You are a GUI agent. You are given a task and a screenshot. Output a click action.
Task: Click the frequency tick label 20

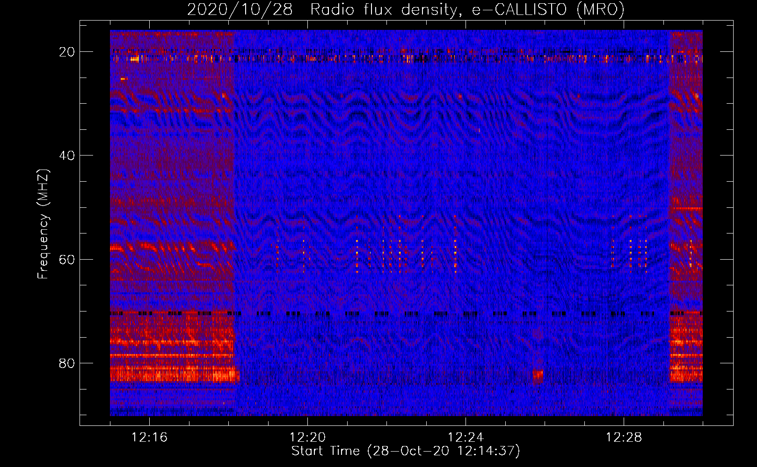67,52
